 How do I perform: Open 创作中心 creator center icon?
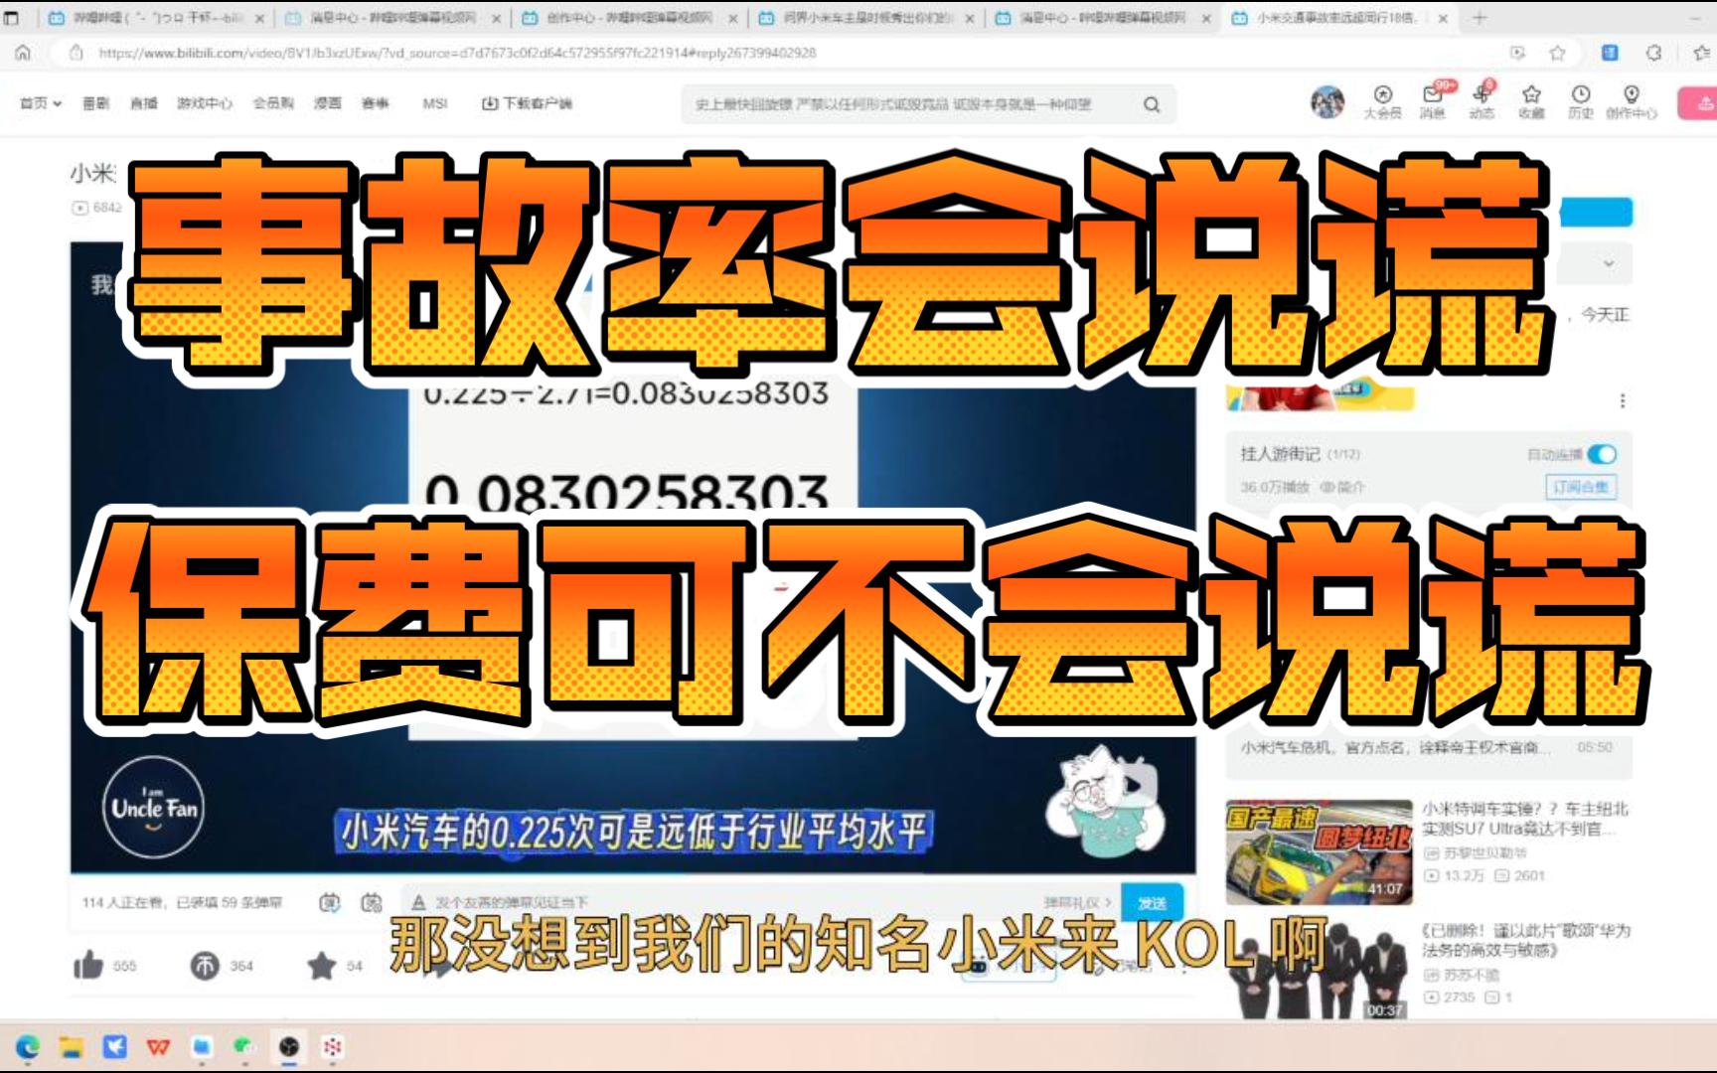[x=1632, y=102]
